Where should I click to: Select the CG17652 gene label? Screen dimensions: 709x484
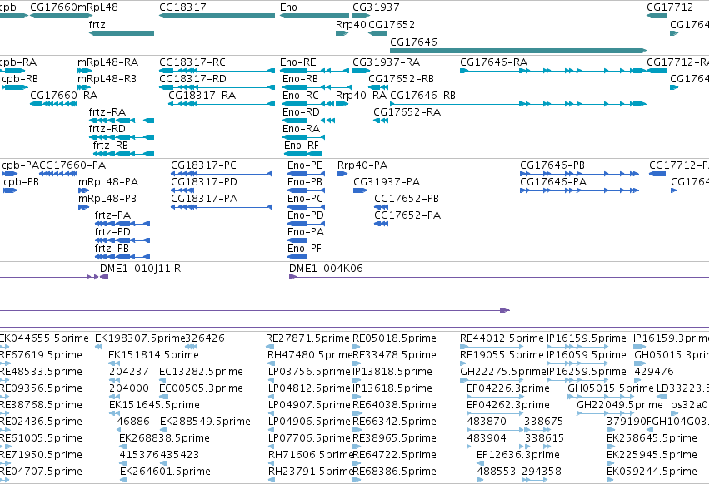coord(392,24)
